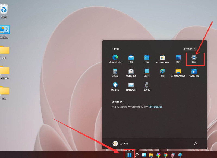The width and height of the screenshot is (217, 158).
Task: Open the 工作电脑 user account menu
Action: pyautogui.click(x=120, y=144)
